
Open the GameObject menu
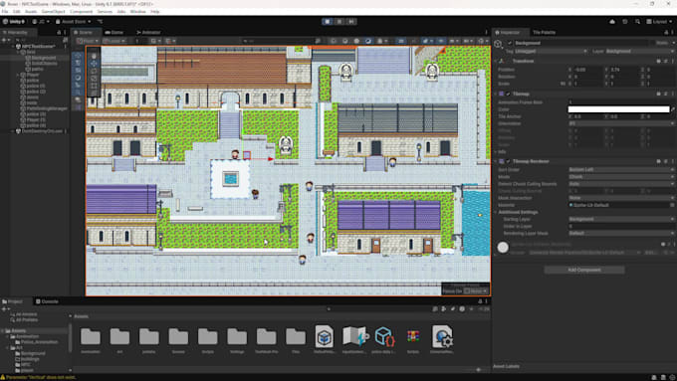(x=53, y=12)
